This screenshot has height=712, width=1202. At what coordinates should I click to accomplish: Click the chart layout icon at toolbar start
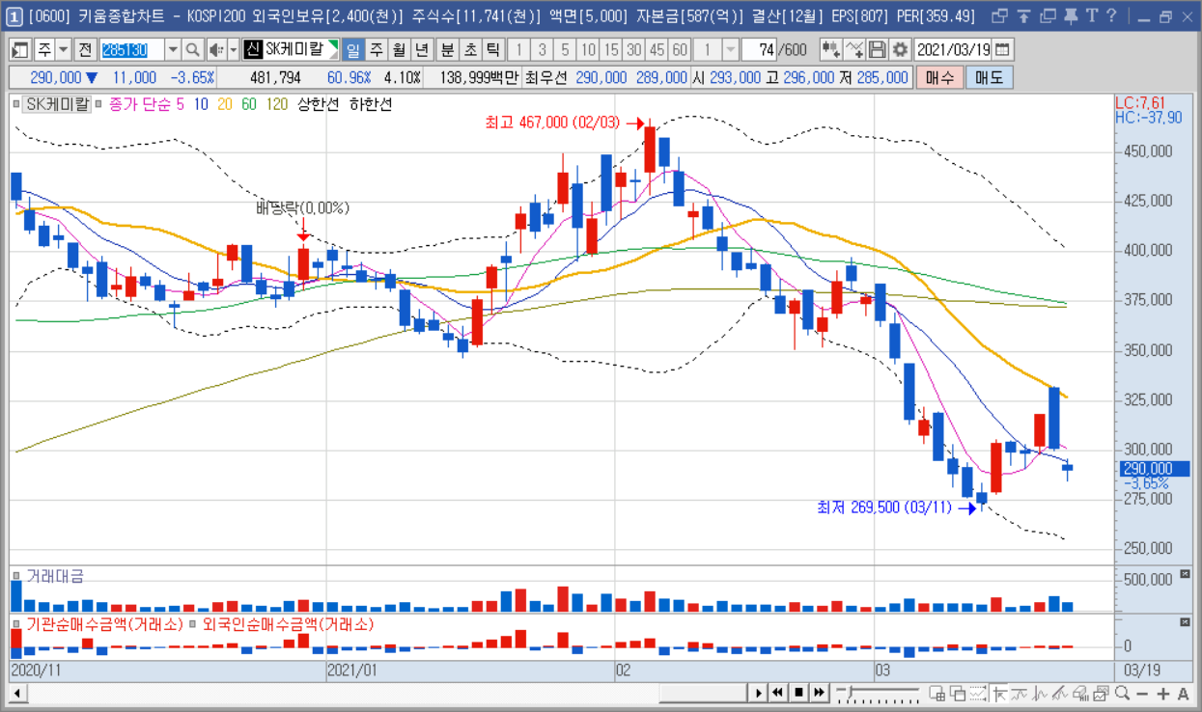point(20,50)
